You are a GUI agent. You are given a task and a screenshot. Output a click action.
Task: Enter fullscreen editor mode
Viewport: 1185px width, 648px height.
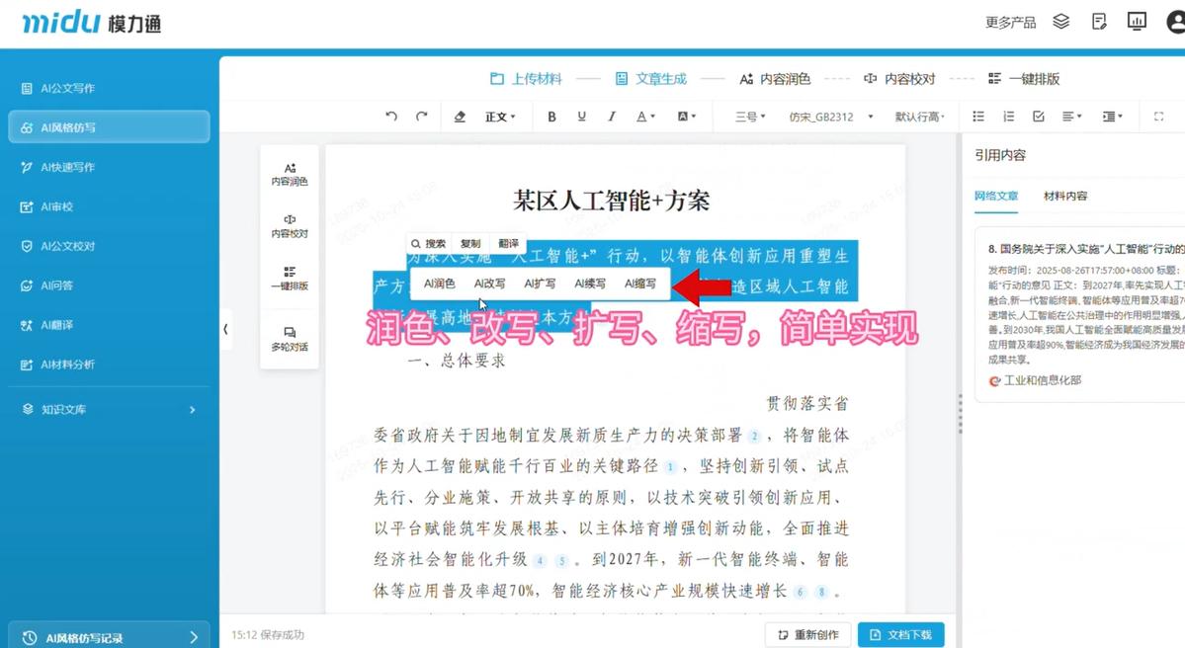[x=1159, y=117]
